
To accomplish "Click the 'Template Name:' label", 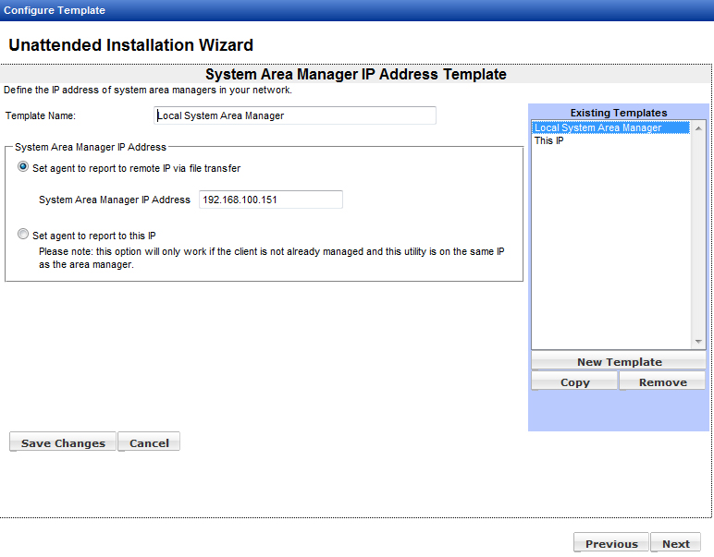I will (x=41, y=116).
